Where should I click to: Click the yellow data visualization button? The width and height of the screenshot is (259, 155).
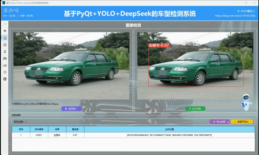pos(242,122)
